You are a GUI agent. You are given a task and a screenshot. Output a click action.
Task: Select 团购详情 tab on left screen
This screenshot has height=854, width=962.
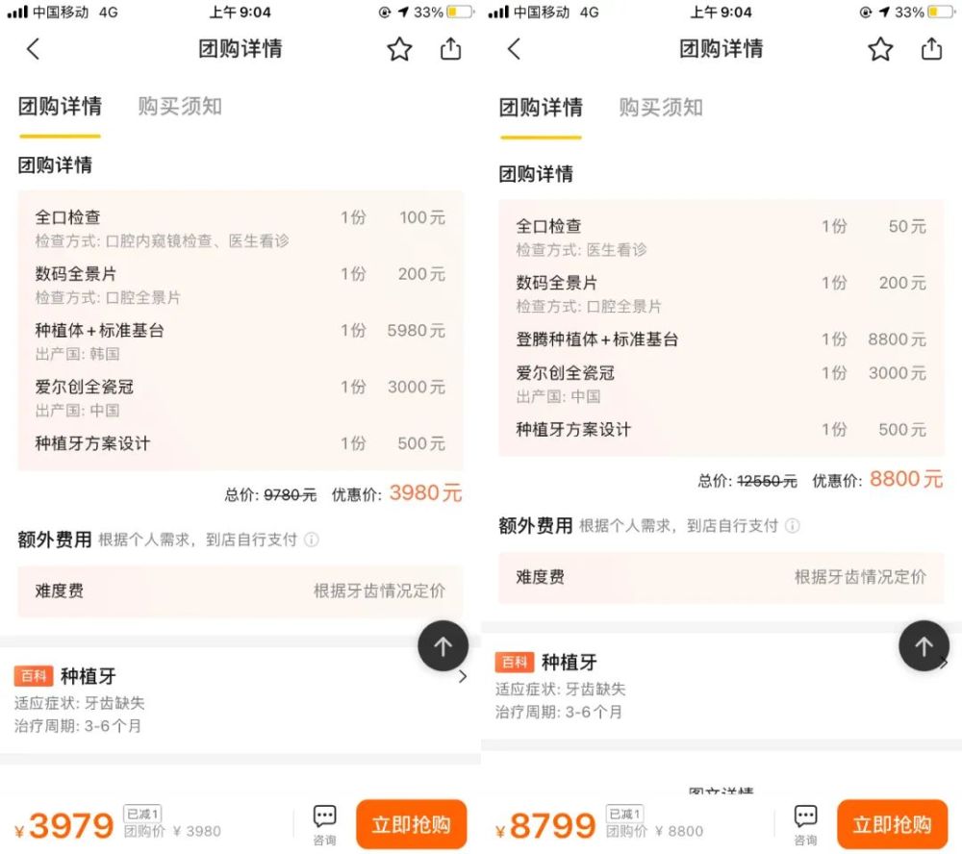point(60,106)
